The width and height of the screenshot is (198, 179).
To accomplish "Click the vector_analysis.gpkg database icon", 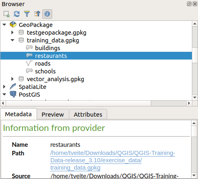I will tap(21, 79).
